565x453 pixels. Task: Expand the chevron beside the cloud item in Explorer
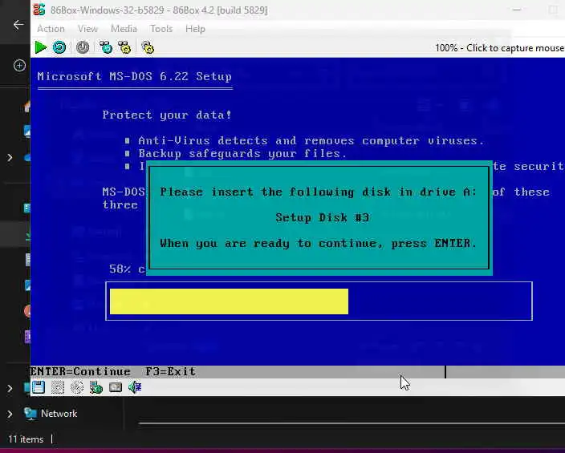10,158
